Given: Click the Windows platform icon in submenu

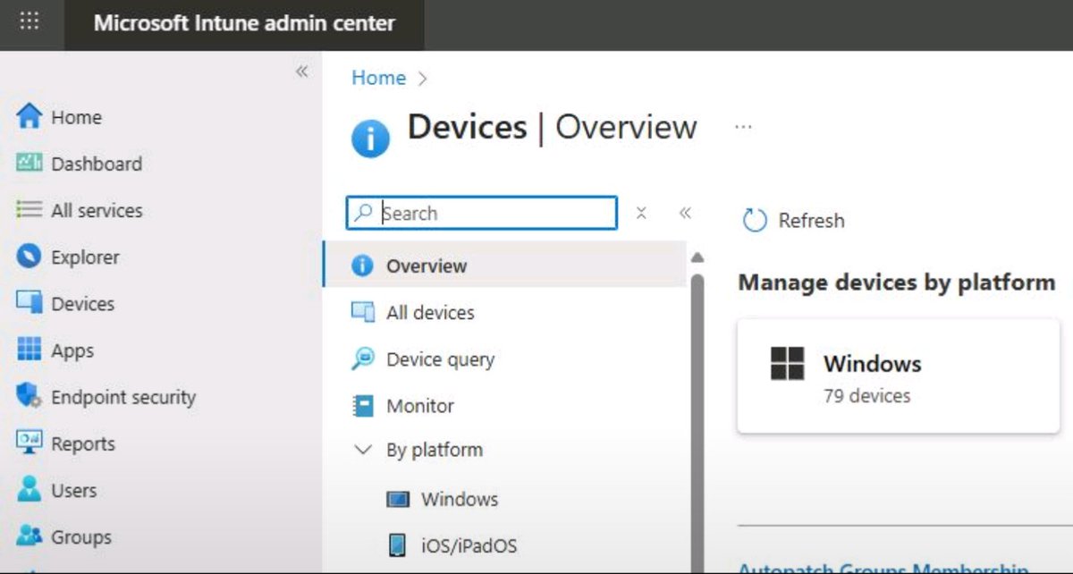Looking at the screenshot, I should (398, 499).
